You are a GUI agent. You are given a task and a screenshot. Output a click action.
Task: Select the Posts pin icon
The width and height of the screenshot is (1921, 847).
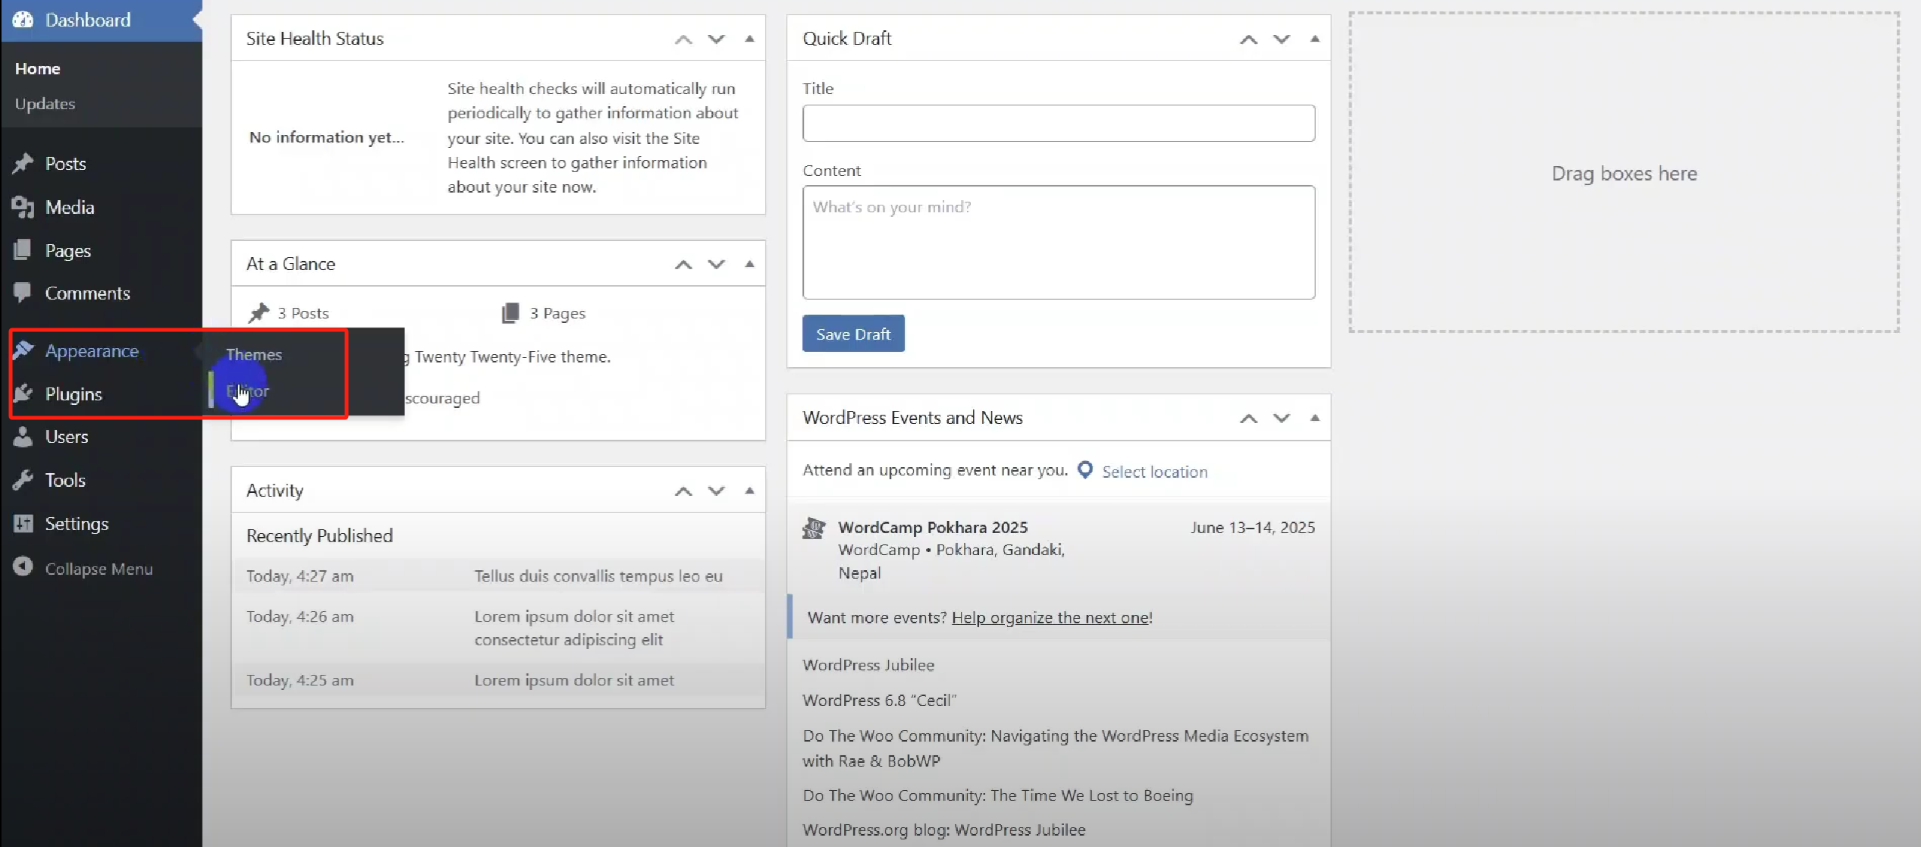24,163
